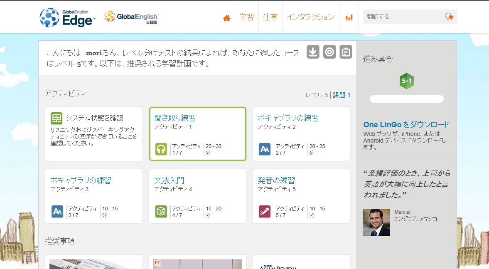
Task: Open the 聞き取り練習 activity link
Action: point(175,118)
